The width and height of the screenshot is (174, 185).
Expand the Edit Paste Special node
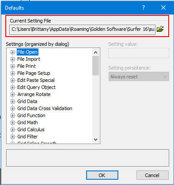(12, 80)
